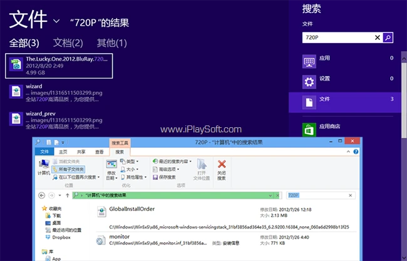Click 关闭搜索 red X icon
407x261 pixels.
(x=222, y=170)
